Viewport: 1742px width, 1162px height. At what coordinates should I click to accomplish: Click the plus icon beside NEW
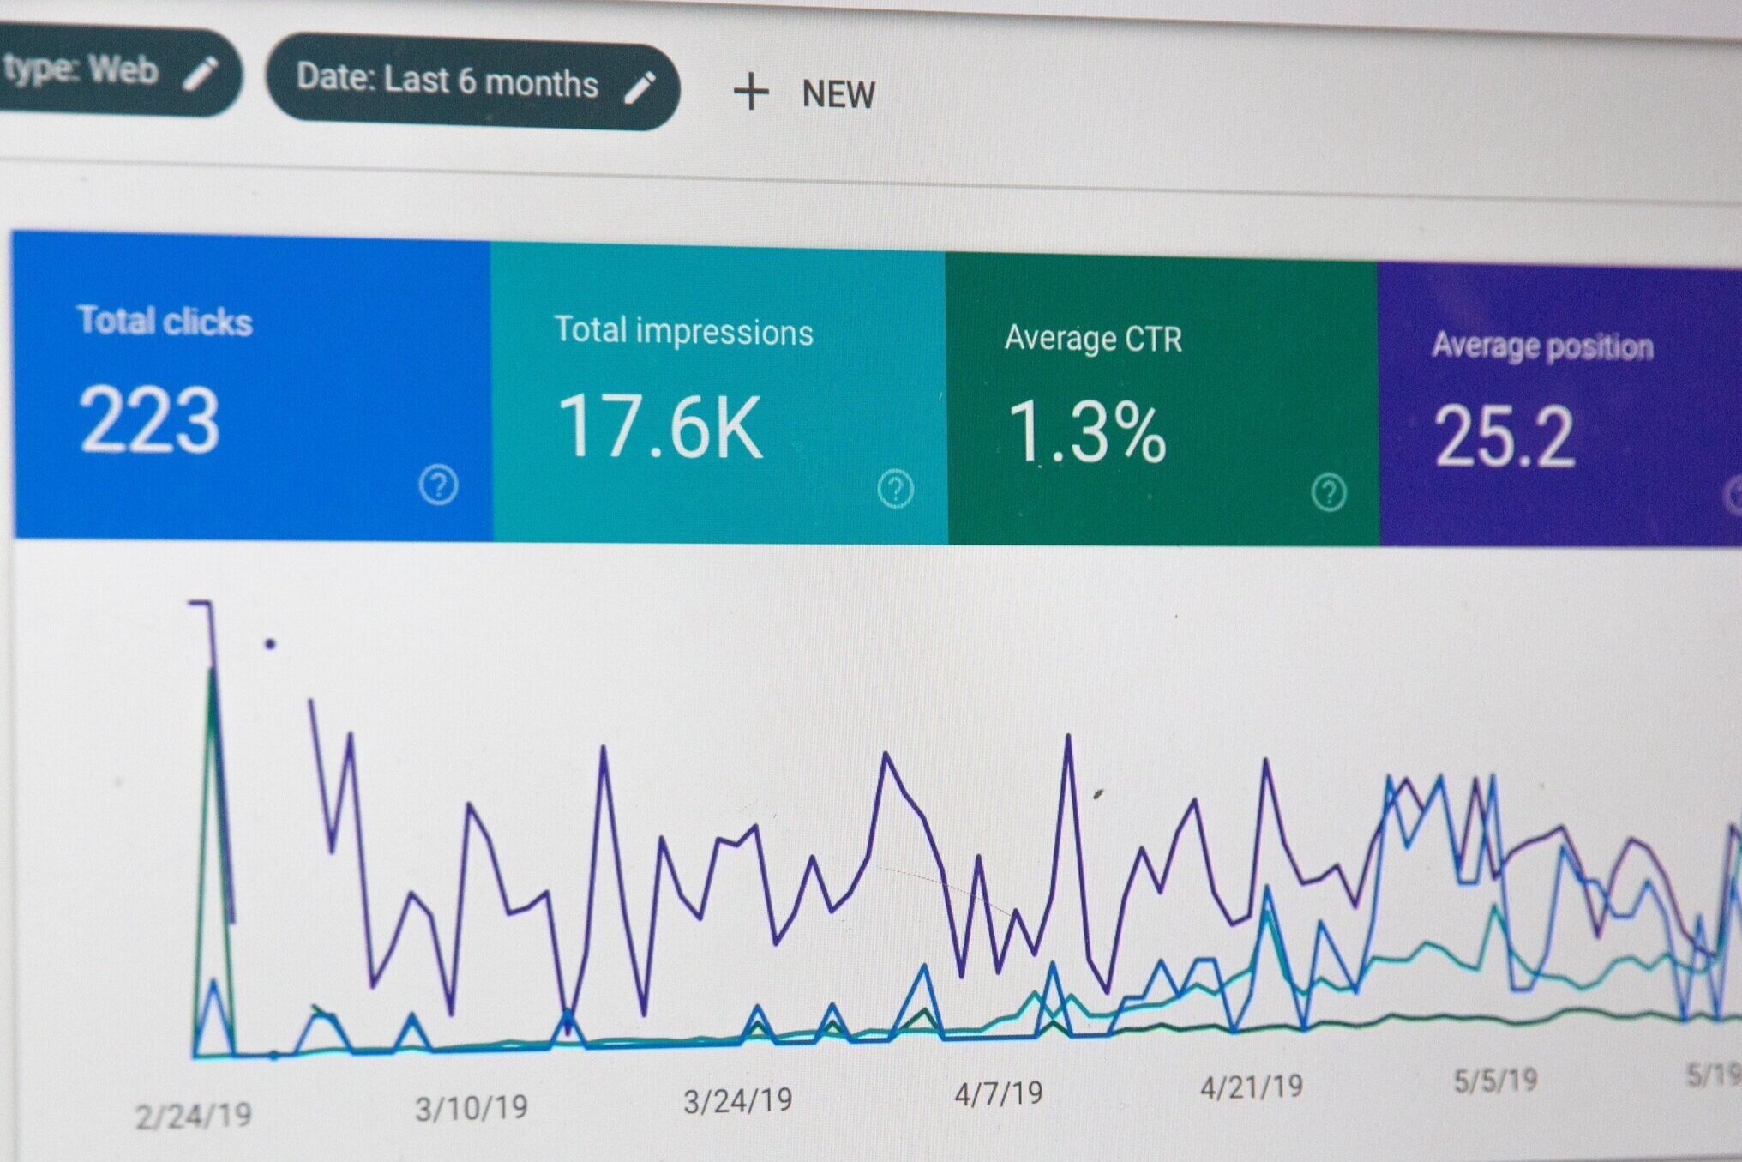point(751,92)
